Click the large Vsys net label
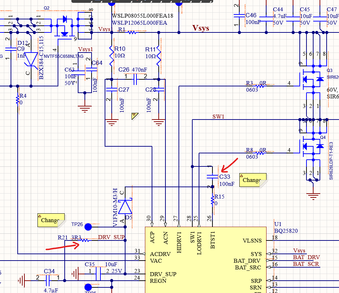The height and width of the screenshot is (293, 339). tap(201, 28)
